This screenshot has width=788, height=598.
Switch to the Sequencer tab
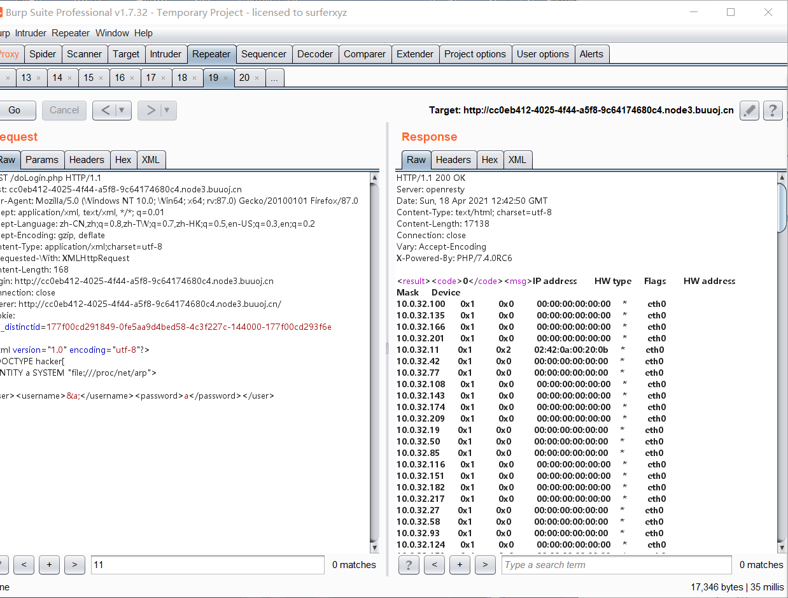click(x=264, y=54)
